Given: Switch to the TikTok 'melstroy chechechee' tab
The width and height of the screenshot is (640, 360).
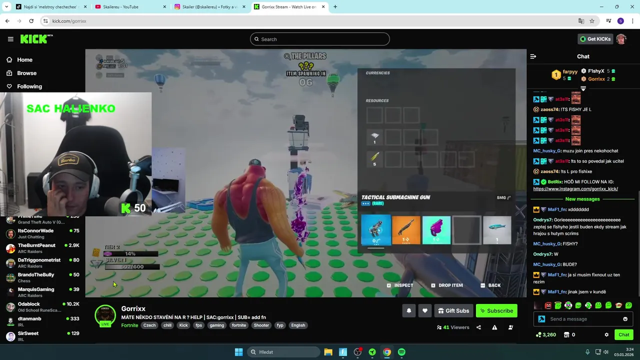Looking at the screenshot, I should (51, 7).
